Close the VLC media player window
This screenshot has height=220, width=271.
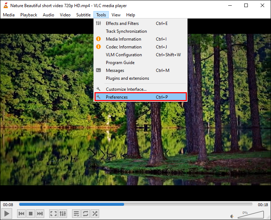pos(262,6)
